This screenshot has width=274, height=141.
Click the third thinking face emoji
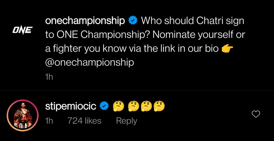tap(146, 106)
